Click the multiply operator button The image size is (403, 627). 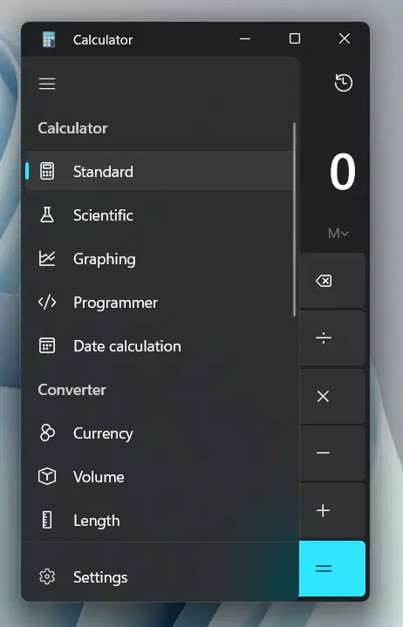click(x=331, y=396)
